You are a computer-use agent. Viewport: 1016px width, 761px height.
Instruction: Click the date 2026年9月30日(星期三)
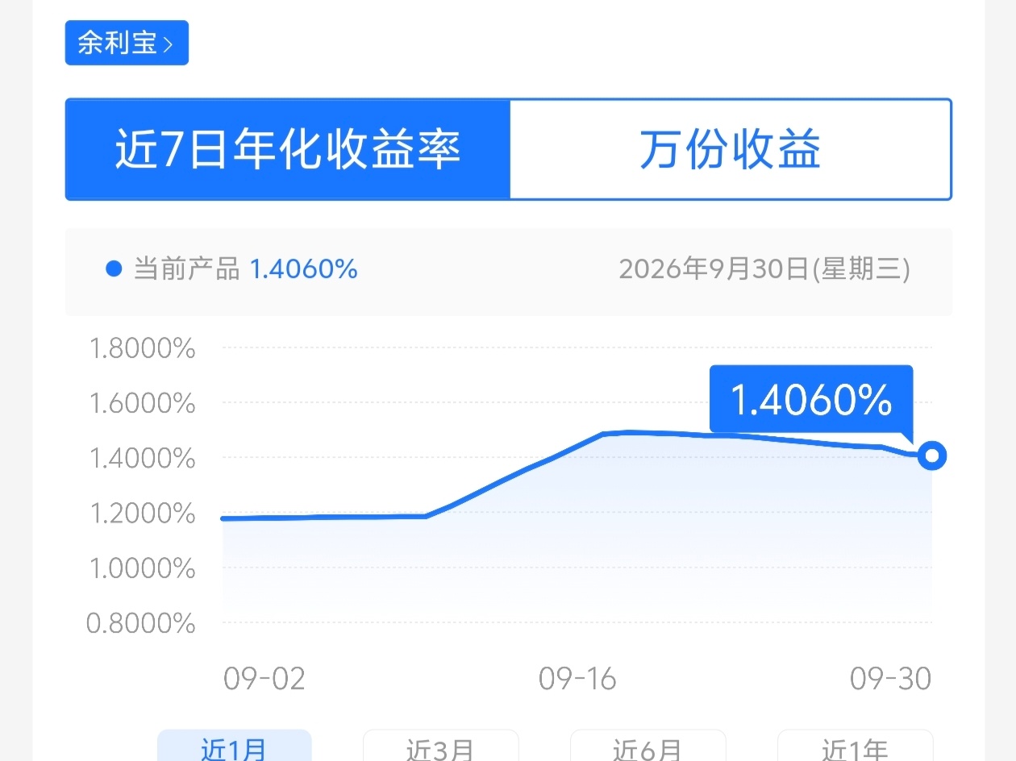pyautogui.click(x=764, y=269)
